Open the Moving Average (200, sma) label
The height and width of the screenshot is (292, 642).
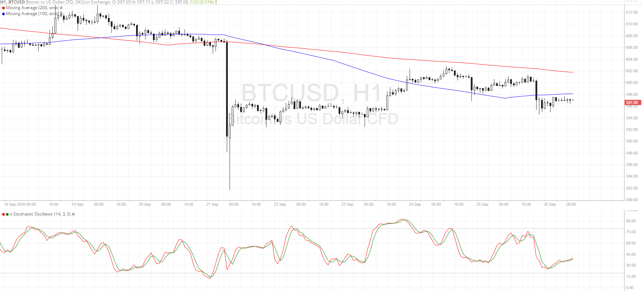tap(32, 8)
